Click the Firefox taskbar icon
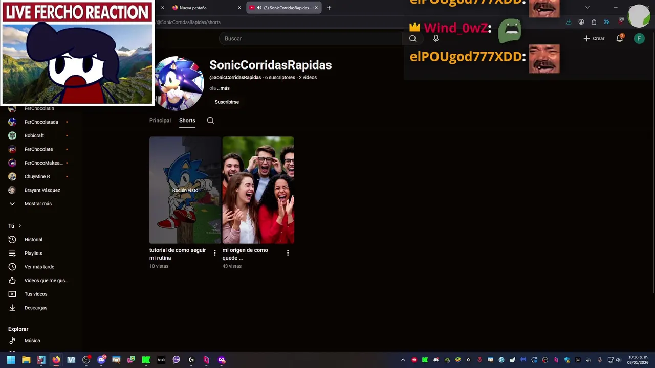 click(x=56, y=360)
